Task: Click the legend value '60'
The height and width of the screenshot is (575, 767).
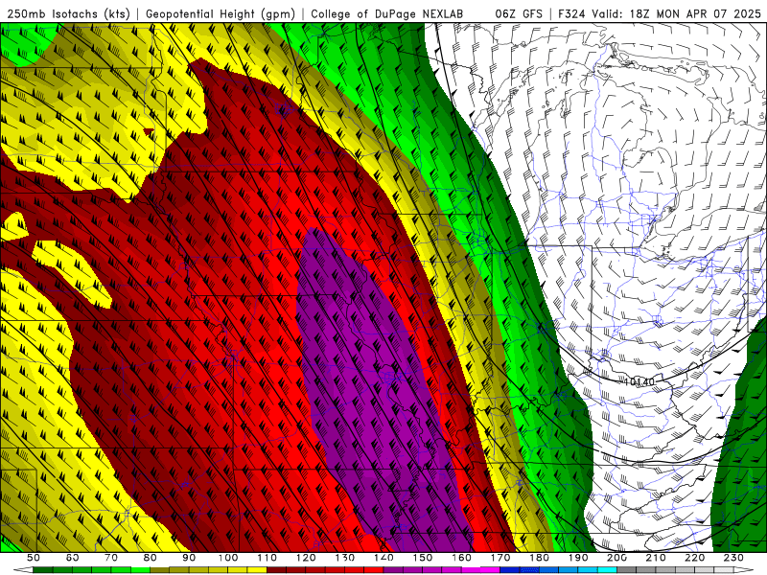Action: 73,558
